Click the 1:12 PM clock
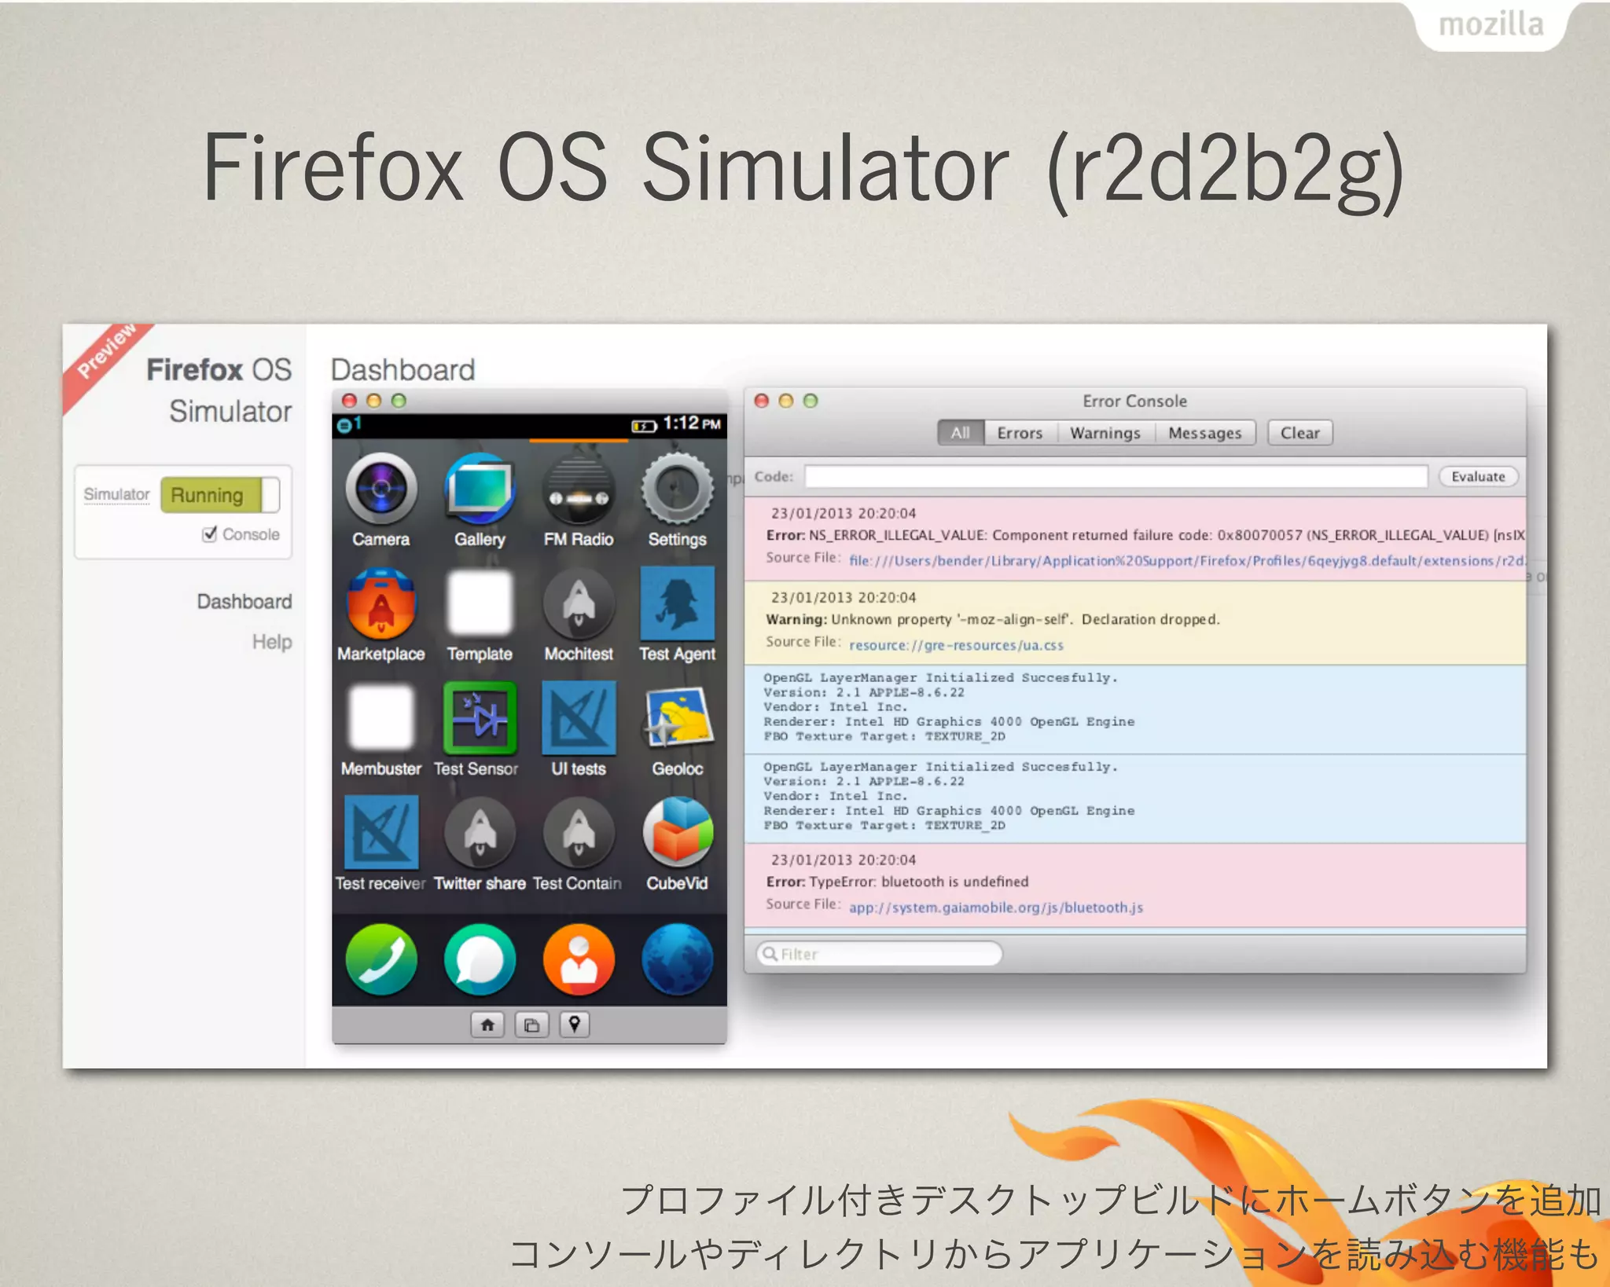 pos(692,423)
